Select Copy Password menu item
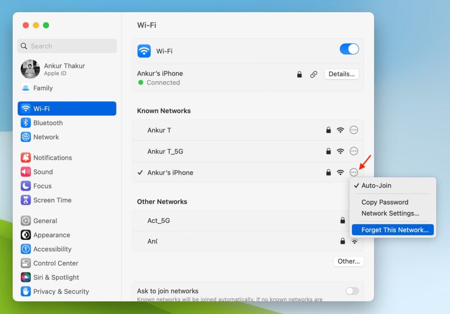The height and width of the screenshot is (314, 450). [x=385, y=202]
